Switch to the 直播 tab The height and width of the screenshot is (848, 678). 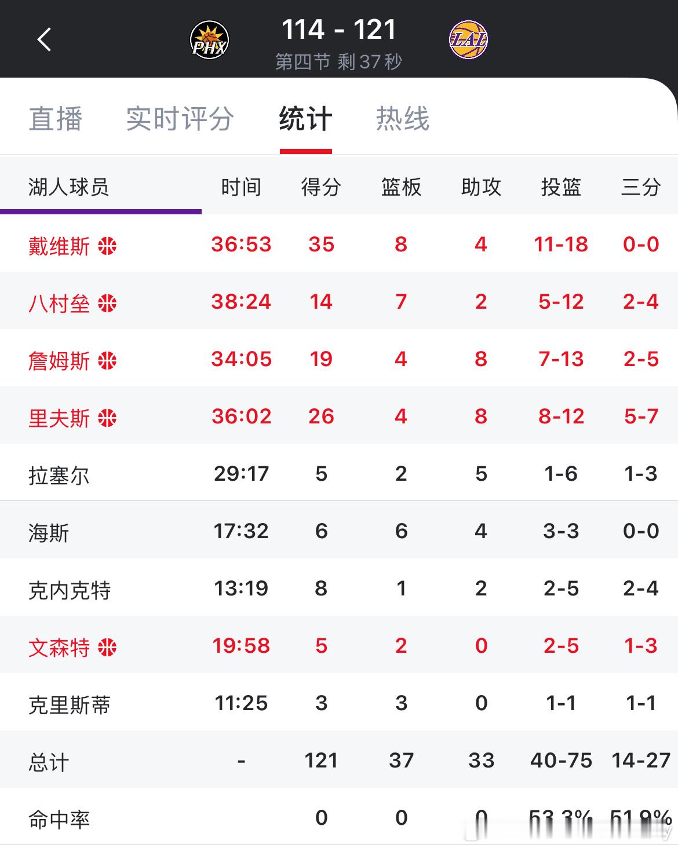coord(56,119)
